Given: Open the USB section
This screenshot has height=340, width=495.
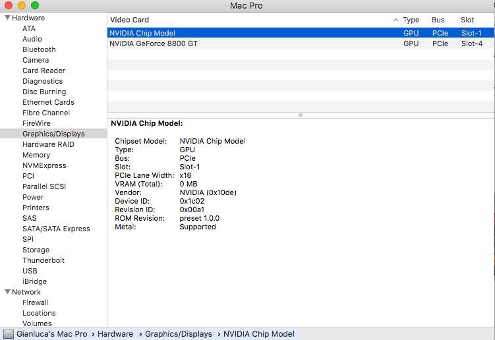Looking at the screenshot, I should click(x=30, y=271).
